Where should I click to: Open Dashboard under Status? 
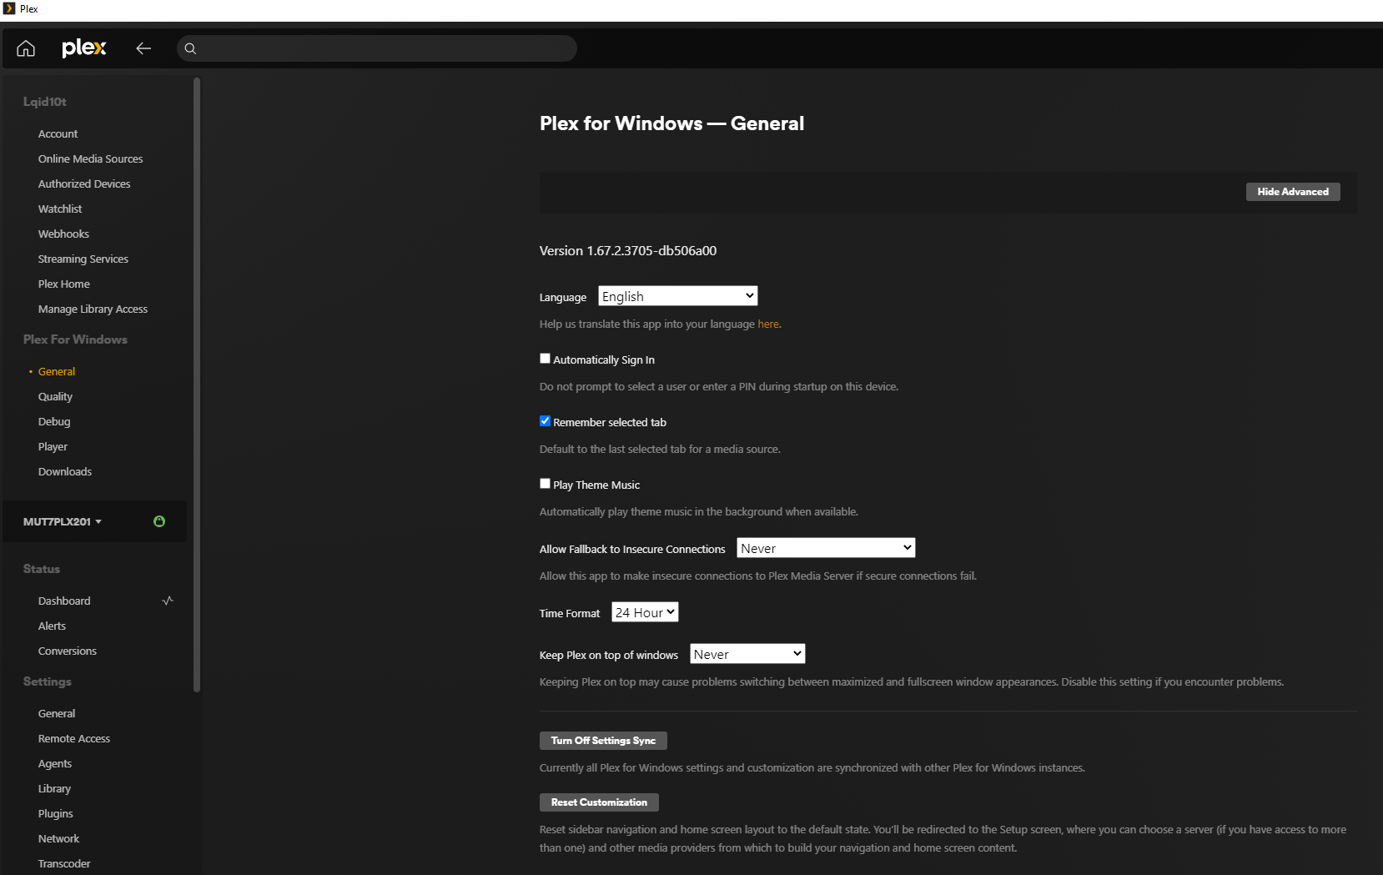64,601
